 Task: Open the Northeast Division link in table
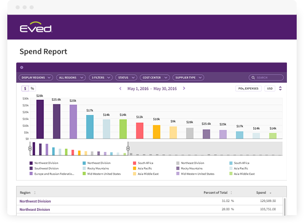point(35,209)
